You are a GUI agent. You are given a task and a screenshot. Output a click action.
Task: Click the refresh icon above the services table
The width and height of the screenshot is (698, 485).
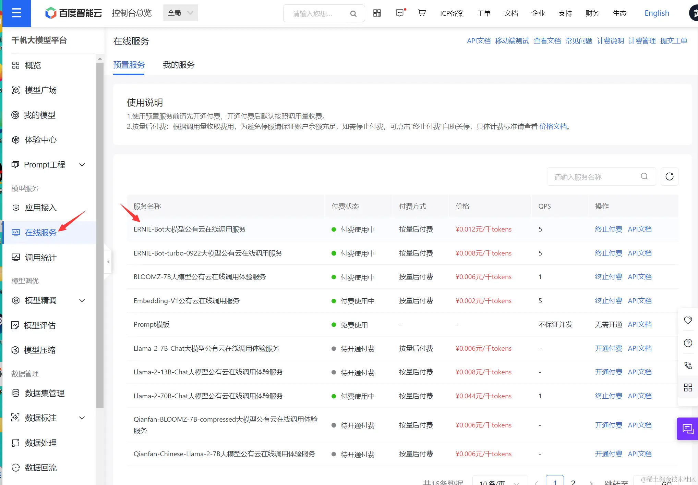(669, 176)
